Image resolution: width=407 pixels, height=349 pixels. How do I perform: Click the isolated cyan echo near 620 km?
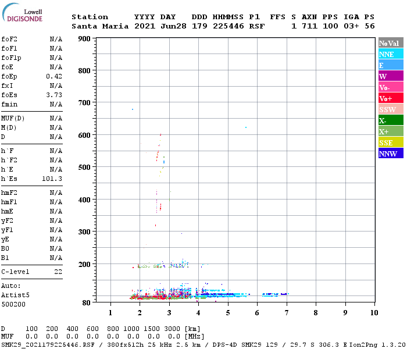click(246, 127)
